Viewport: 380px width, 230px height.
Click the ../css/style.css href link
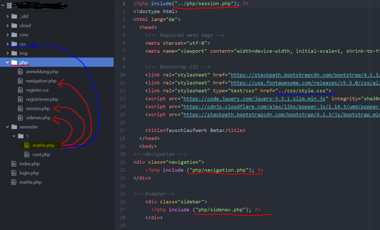[x=302, y=91]
